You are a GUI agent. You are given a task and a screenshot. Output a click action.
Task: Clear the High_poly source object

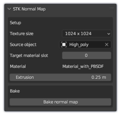click(x=107, y=45)
